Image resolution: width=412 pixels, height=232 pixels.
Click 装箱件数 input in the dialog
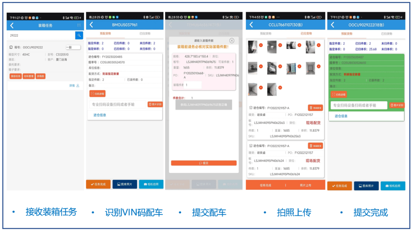click(x=193, y=85)
